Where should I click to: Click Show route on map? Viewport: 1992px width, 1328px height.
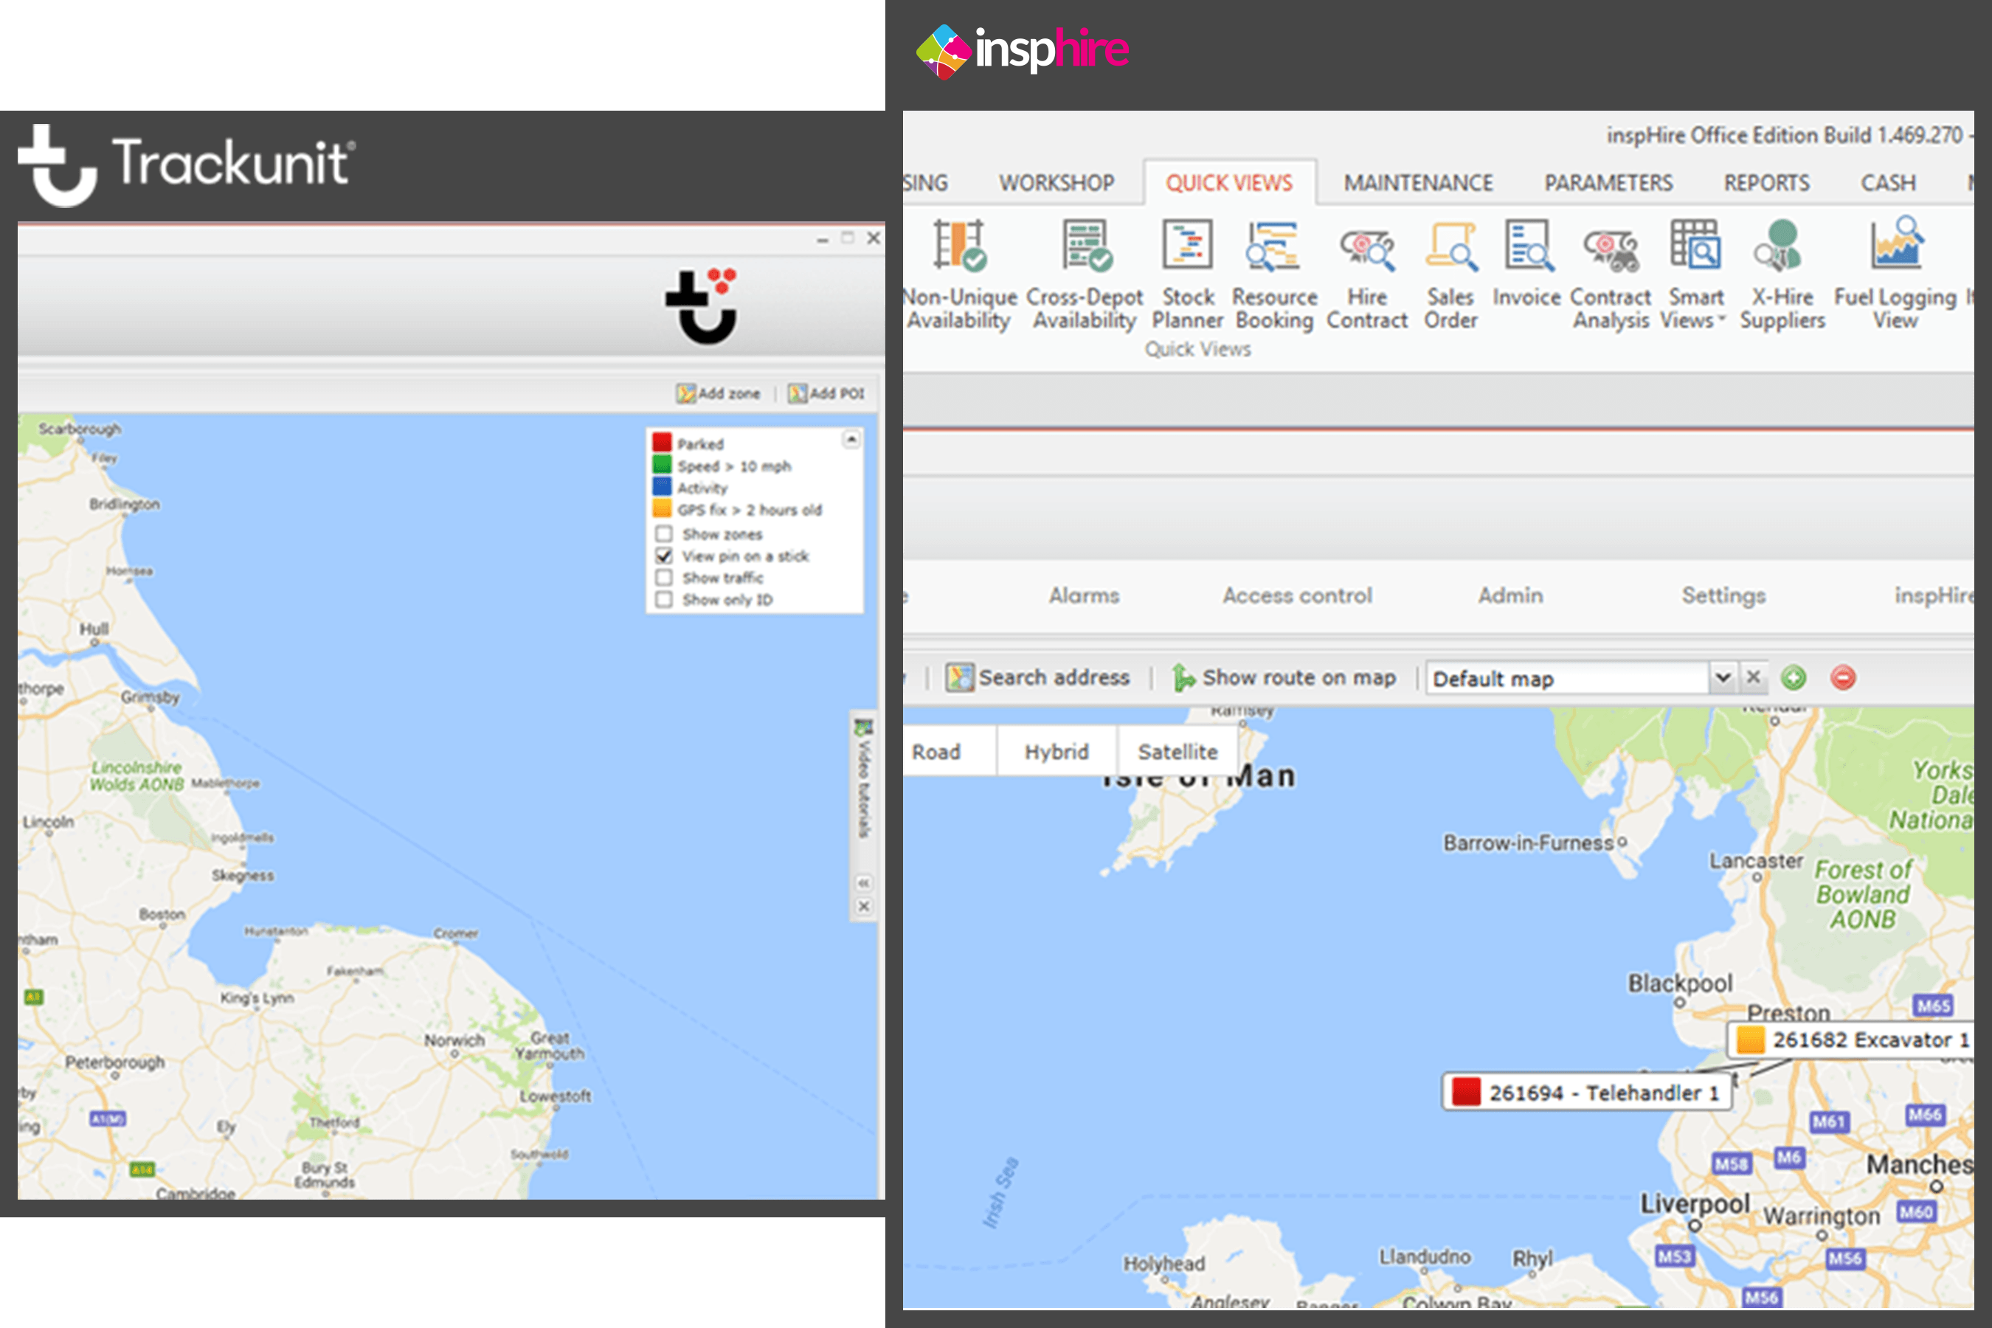pyautogui.click(x=1284, y=677)
